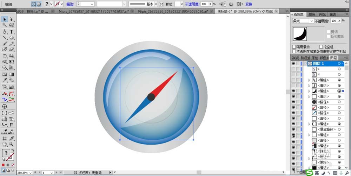Image resolution: width=351 pixels, height=176 pixels.
Task: Open the Sogou input method S icon
Action: tap(309, 173)
